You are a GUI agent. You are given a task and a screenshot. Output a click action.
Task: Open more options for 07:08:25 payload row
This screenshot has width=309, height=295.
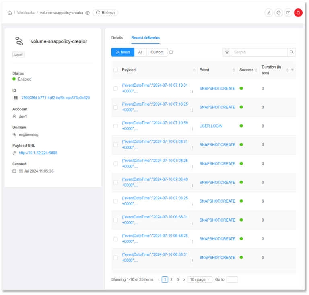tap(192, 167)
